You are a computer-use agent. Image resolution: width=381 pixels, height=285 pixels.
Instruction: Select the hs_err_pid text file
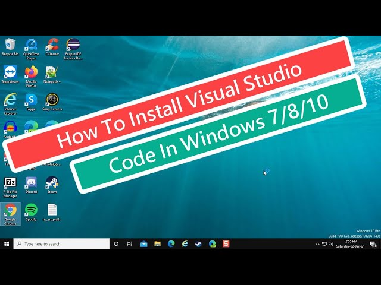coord(52,213)
